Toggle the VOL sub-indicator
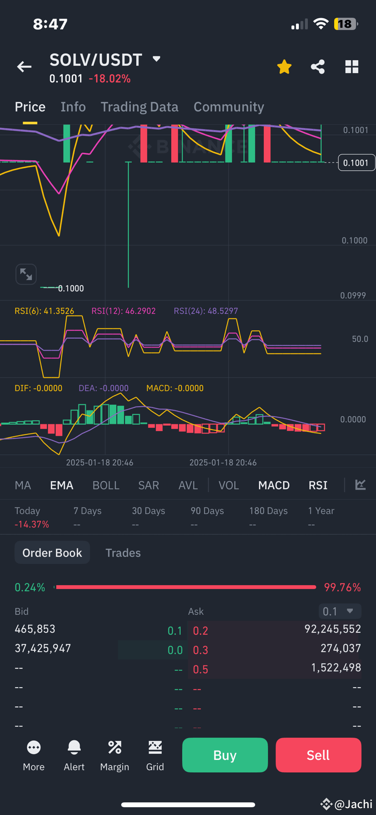The height and width of the screenshot is (815, 376). tap(229, 485)
